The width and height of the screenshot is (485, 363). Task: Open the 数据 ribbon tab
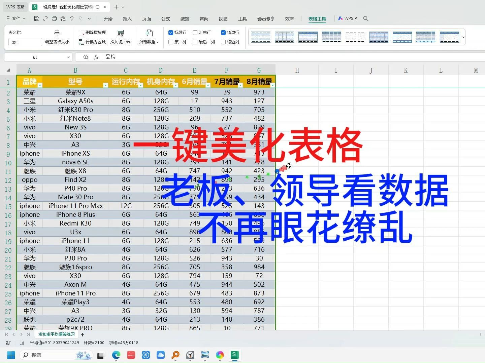click(x=185, y=19)
